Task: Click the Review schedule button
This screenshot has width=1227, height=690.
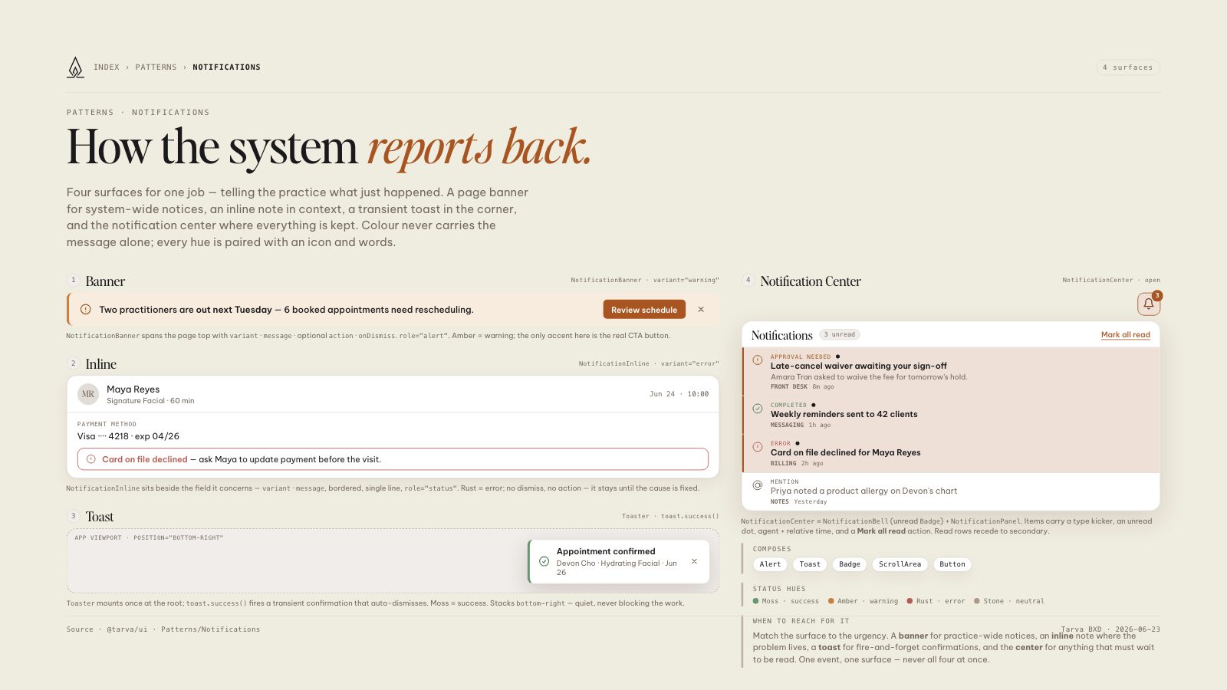Action: tap(644, 310)
